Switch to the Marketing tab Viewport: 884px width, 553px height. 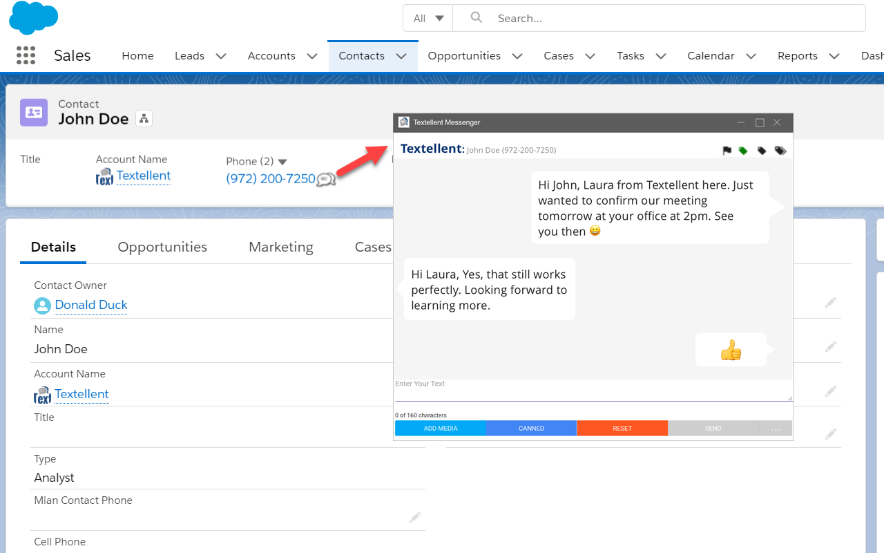click(x=281, y=247)
